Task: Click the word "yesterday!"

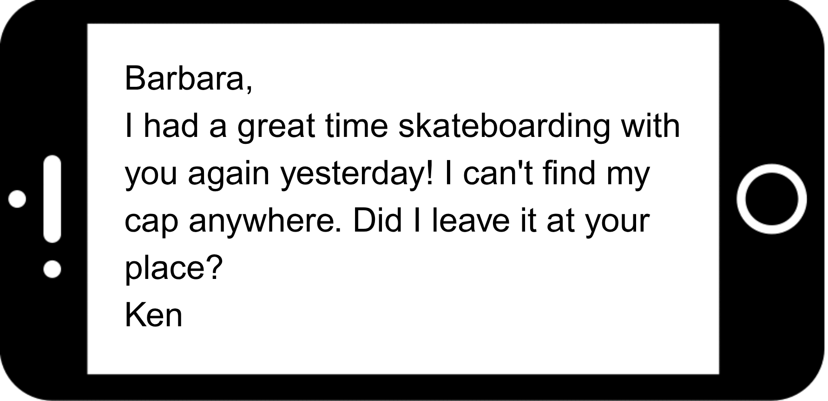Action: 357,174
